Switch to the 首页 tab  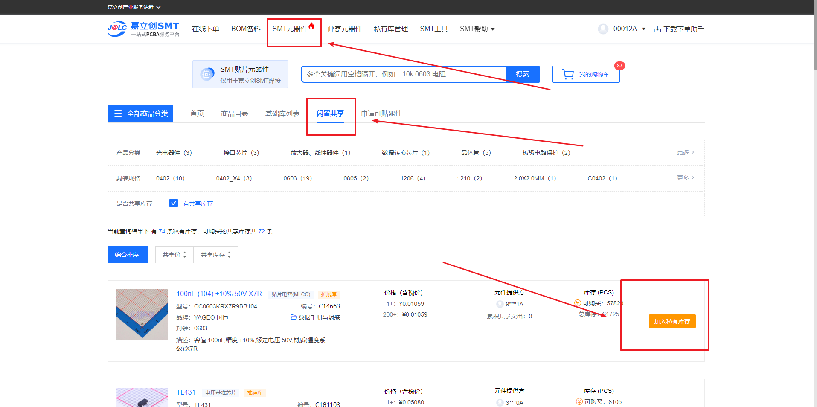coord(197,114)
